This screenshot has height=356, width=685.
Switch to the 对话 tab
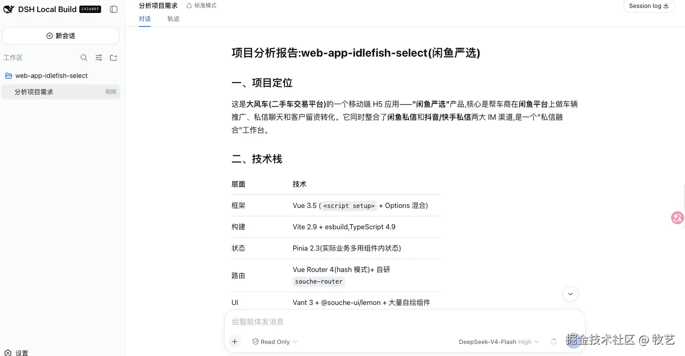point(145,19)
